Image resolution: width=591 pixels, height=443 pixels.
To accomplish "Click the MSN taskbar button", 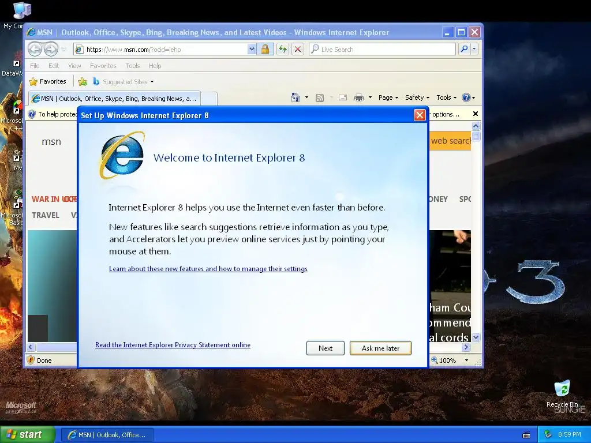I will (107, 435).
